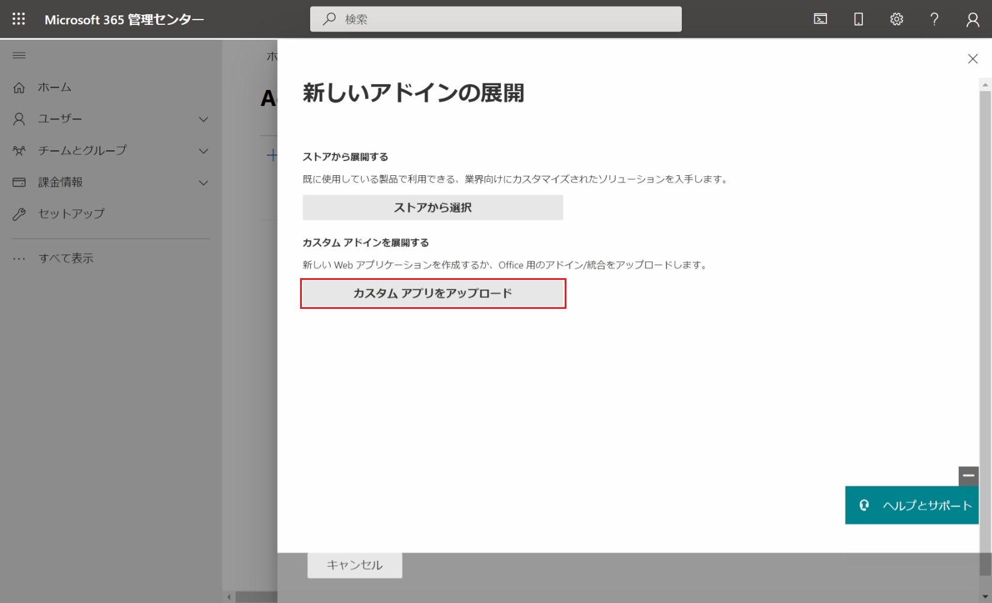Expand the ユーザー menu chevron

(204, 119)
